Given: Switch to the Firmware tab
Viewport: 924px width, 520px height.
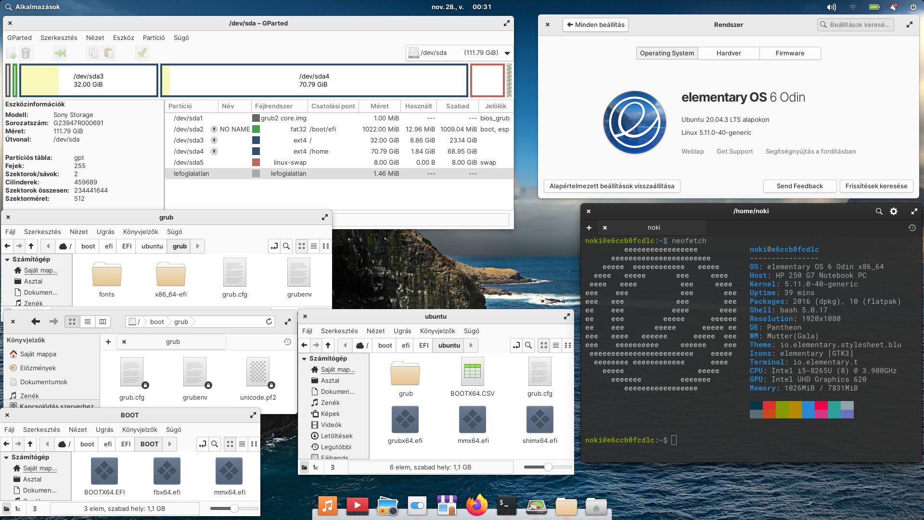Looking at the screenshot, I should point(790,53).
